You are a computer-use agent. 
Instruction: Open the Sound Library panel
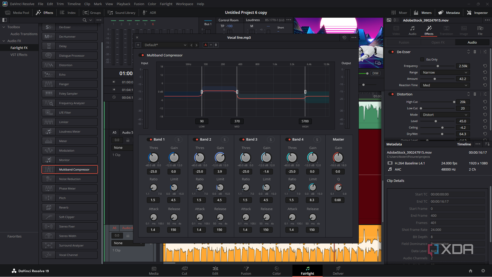(x=121, y=13)
